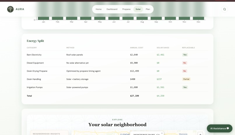Select the Diesel Equipment row label

pos(35,63)
